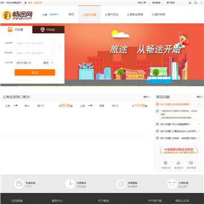Viewport: 204px width, 204px height.
Task: Click the green WeChat icon
Action: click(x=196, y=3)
